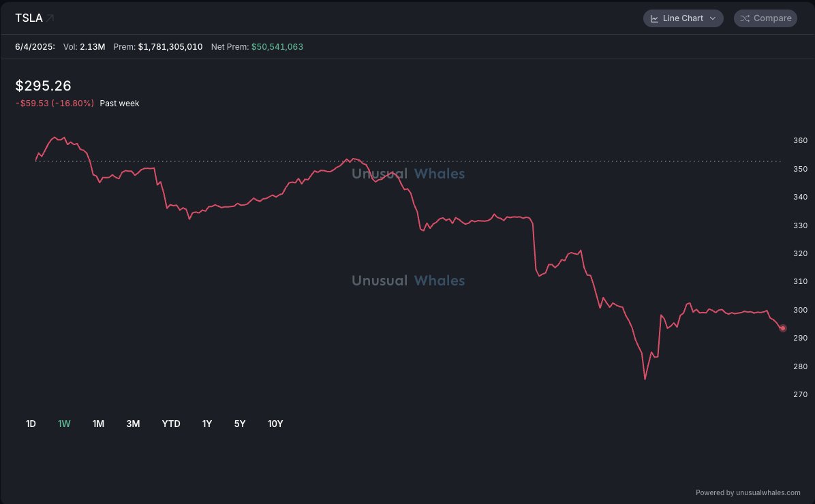Viewport: 815px width, 504px height.
Task: Click the 320 price axis label
Action: pos(801,253)
